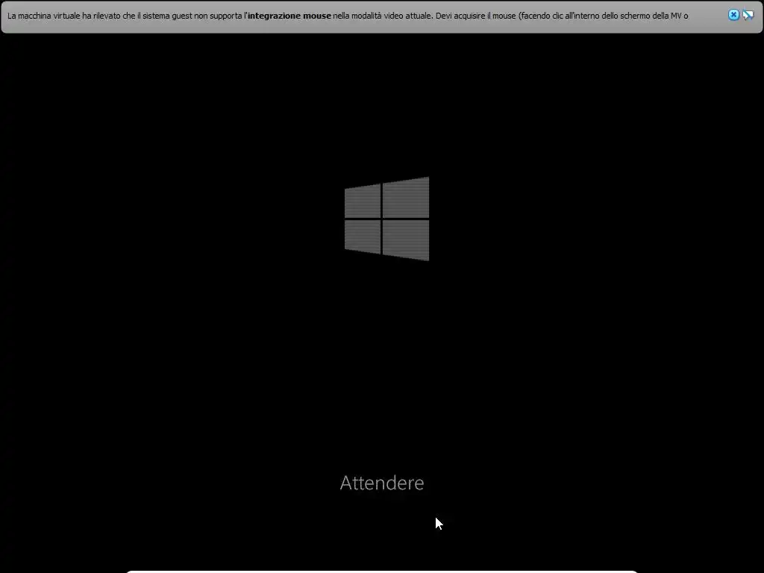Click the don't-show-again speech bubble icon
The image size is (764, 573).
(x=748, y=15)
